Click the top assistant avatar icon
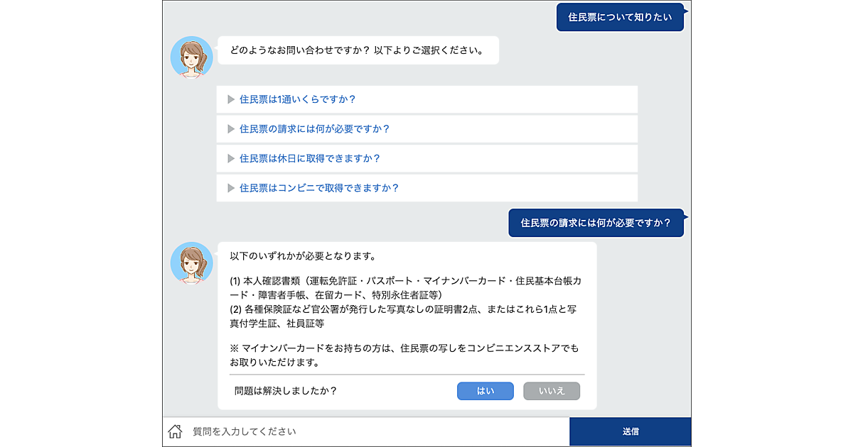Image resolution: width=853 pixels, height=447 pixels. click(192, 57)
